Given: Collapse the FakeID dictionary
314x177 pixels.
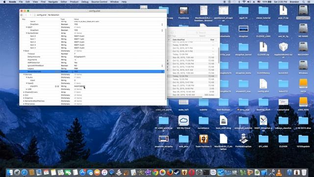Looking at the screenshot, I should [26, 83].
